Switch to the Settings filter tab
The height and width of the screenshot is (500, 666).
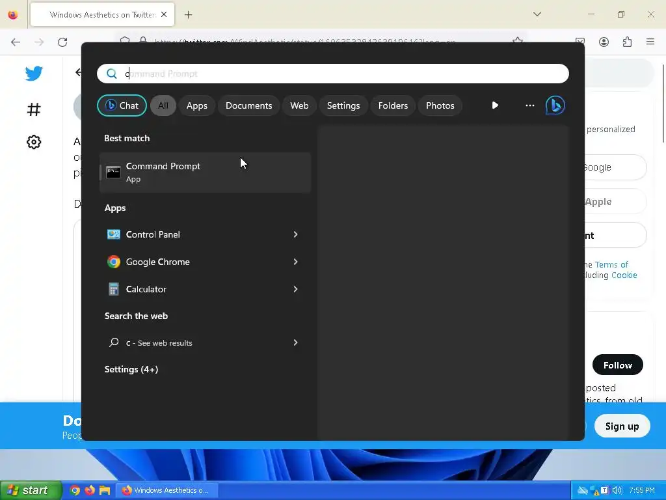point(343,105)
